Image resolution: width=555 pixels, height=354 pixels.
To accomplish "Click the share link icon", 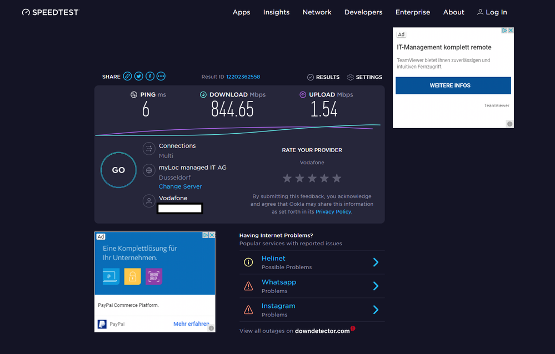I will pos(128,77).
